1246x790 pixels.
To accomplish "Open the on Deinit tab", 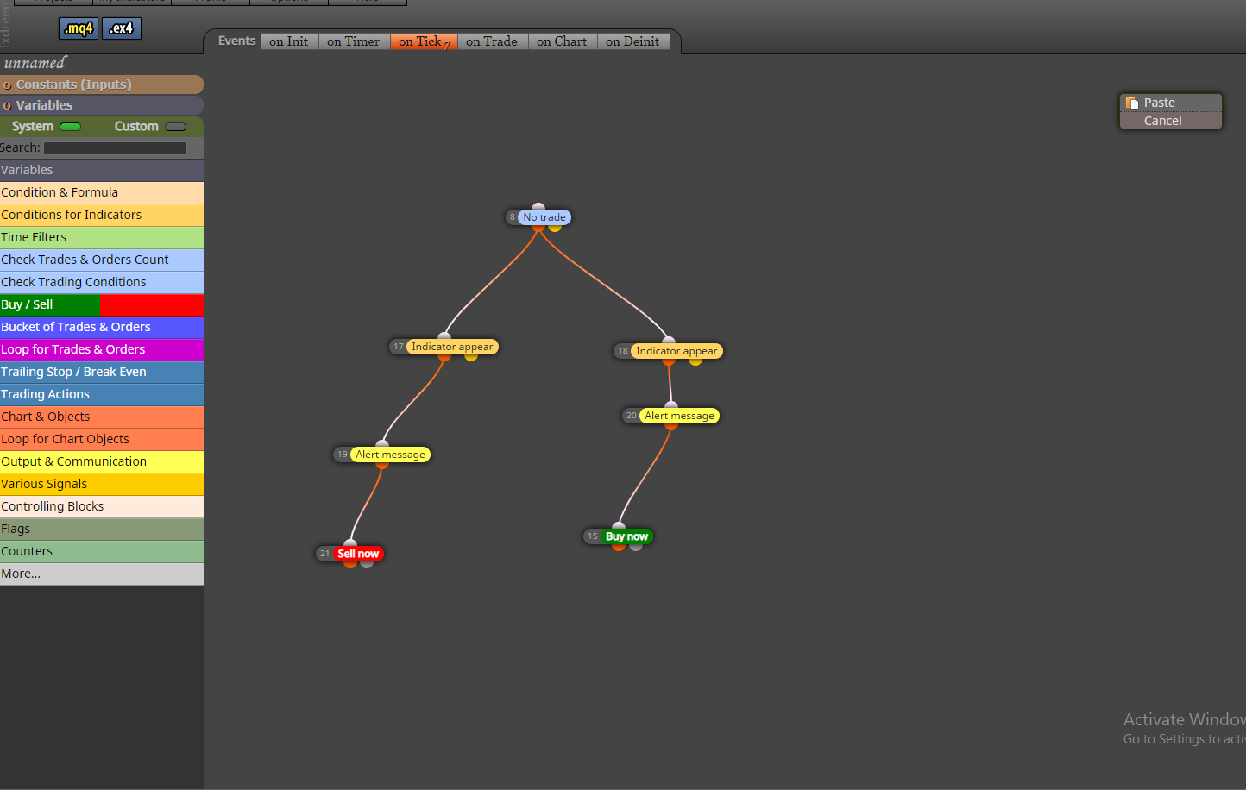I will 632,41.
